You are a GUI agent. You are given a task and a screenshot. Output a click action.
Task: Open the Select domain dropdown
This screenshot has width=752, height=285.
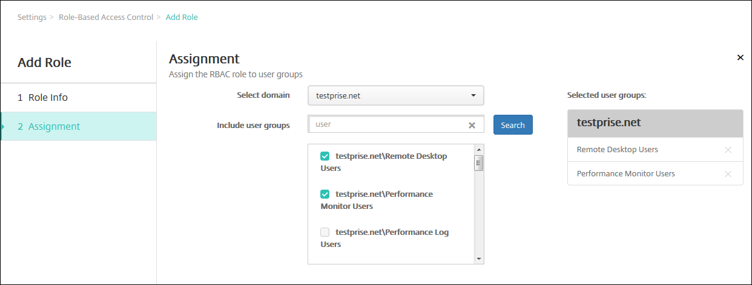click(x=395, y=95)
